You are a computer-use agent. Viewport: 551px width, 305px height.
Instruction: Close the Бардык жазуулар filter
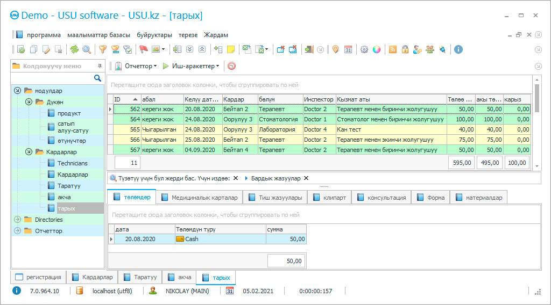pos(306,178)
